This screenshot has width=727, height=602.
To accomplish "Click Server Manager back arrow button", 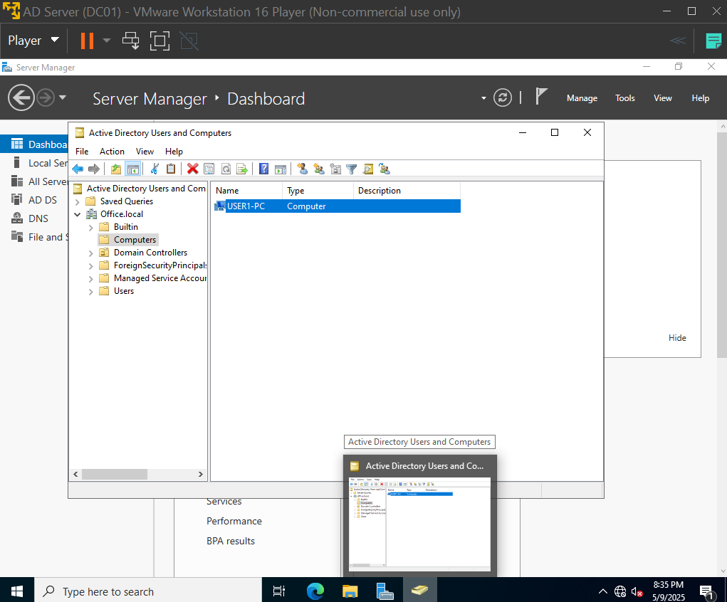I will pyautogui.click(x=21, y=97).
